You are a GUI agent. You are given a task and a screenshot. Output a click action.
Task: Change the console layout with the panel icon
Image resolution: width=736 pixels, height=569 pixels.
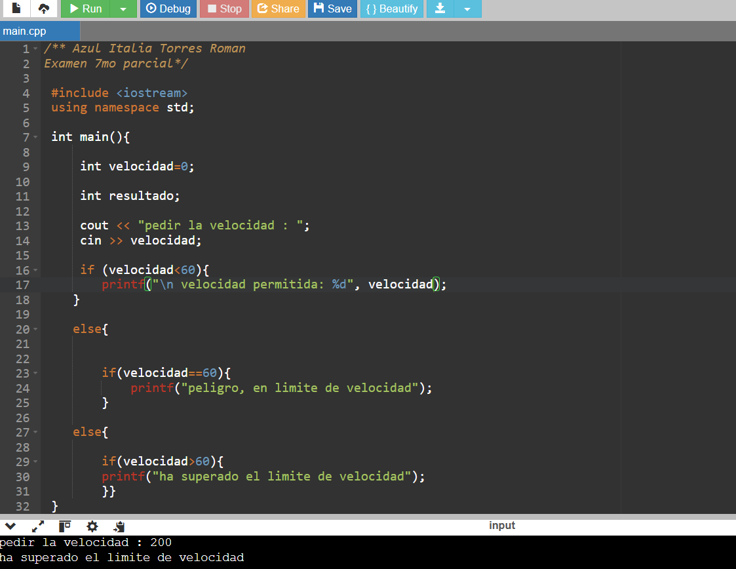click(x=65, y=526)
